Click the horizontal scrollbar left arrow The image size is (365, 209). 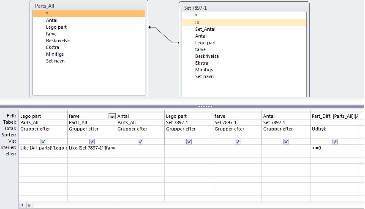22,205
